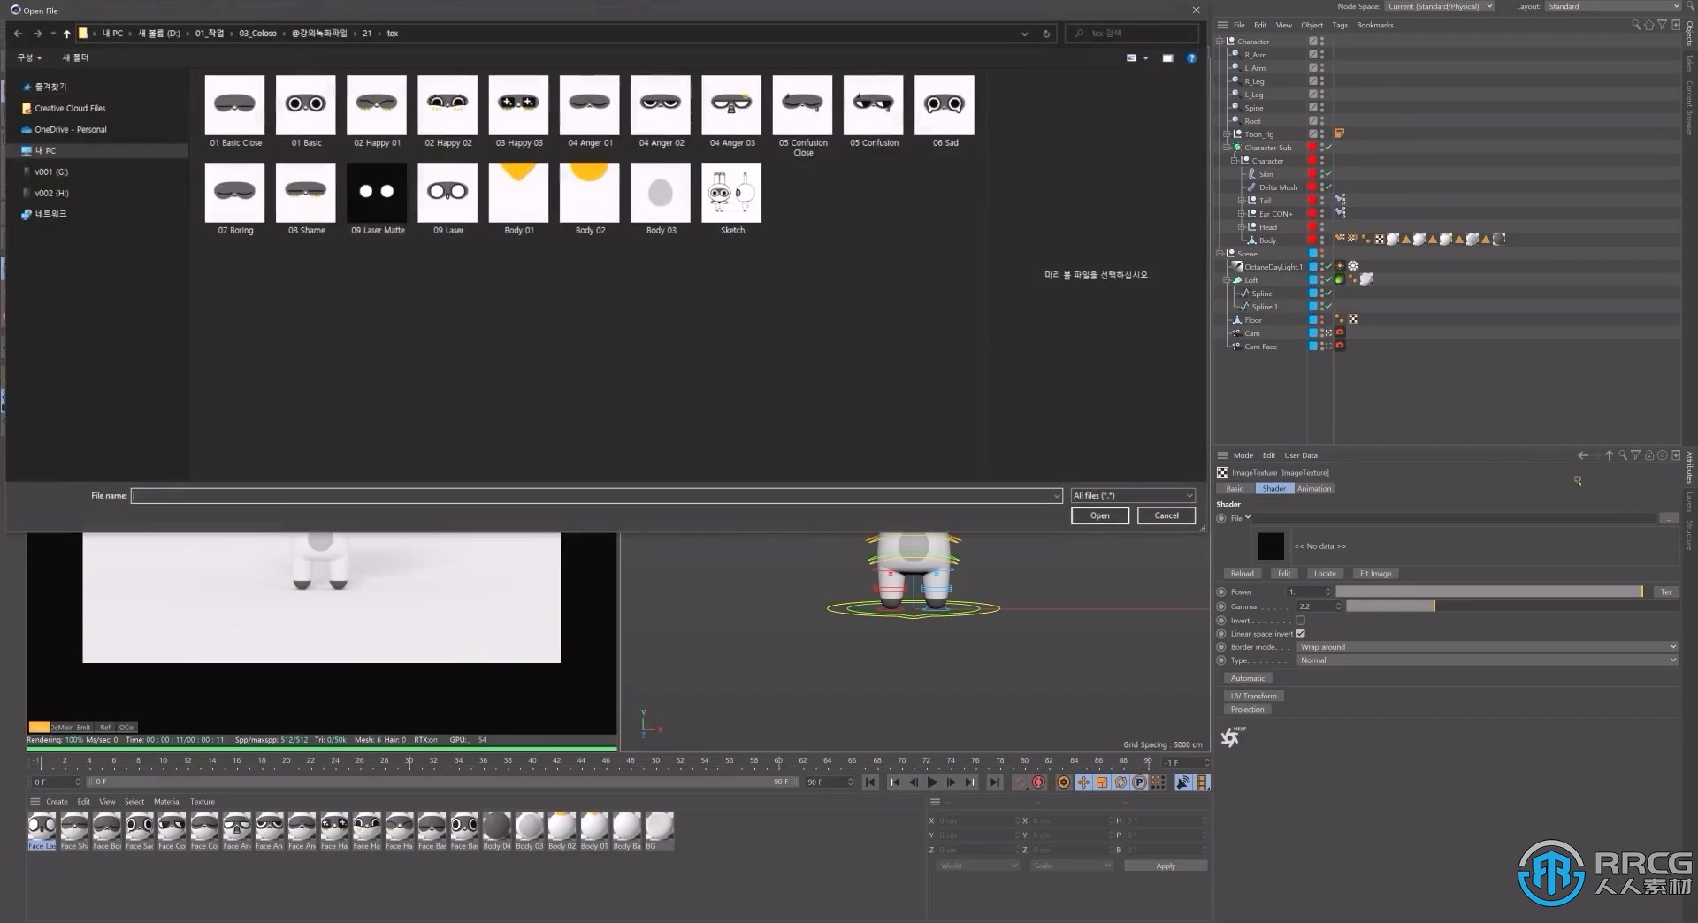Open OneDrive - Personal in sidebar
This screenshot has width=1698, height=923.
pos(71,129)
